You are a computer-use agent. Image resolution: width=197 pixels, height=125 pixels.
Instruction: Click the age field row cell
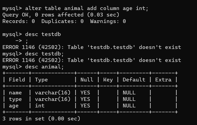pyautogui.click(x=14, y=106)
